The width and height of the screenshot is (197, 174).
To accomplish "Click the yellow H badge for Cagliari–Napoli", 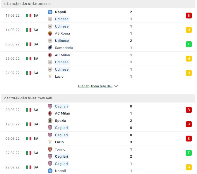I will 189,167.
